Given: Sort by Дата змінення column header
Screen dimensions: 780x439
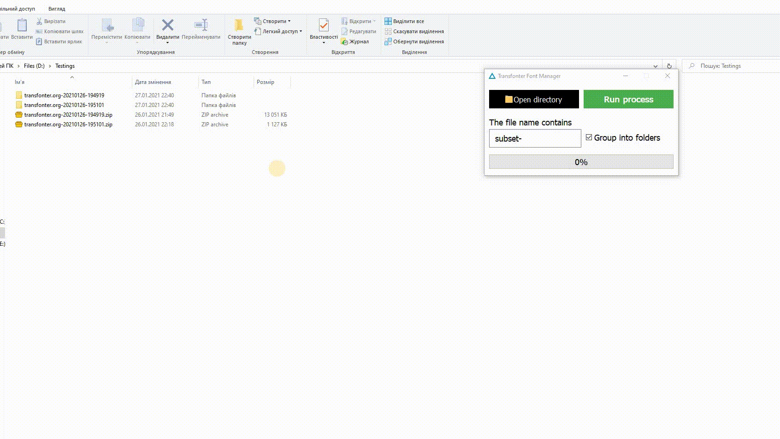Looking at the screenshot, I should [x=165, y=82].
